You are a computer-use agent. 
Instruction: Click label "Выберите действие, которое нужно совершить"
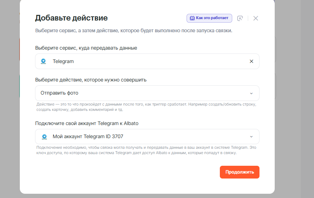coord(91,80)
